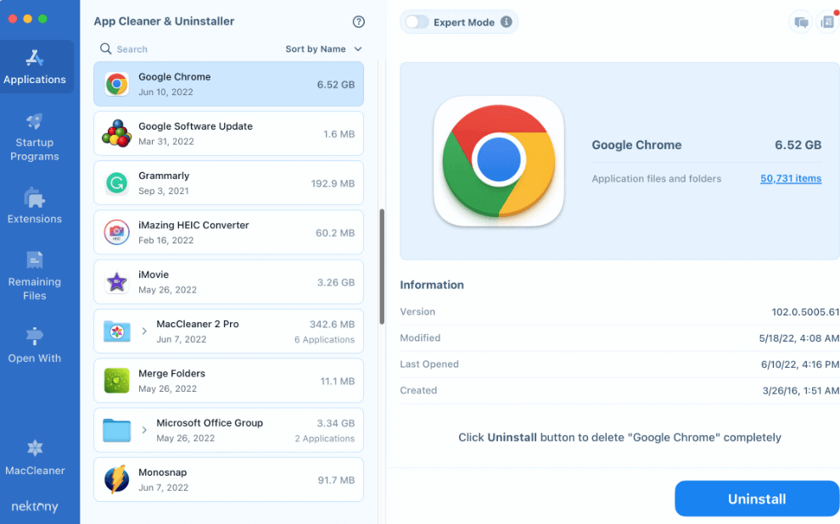Select the "Monosnap" row name
This screenshot has width=840, height=524.
163,472
